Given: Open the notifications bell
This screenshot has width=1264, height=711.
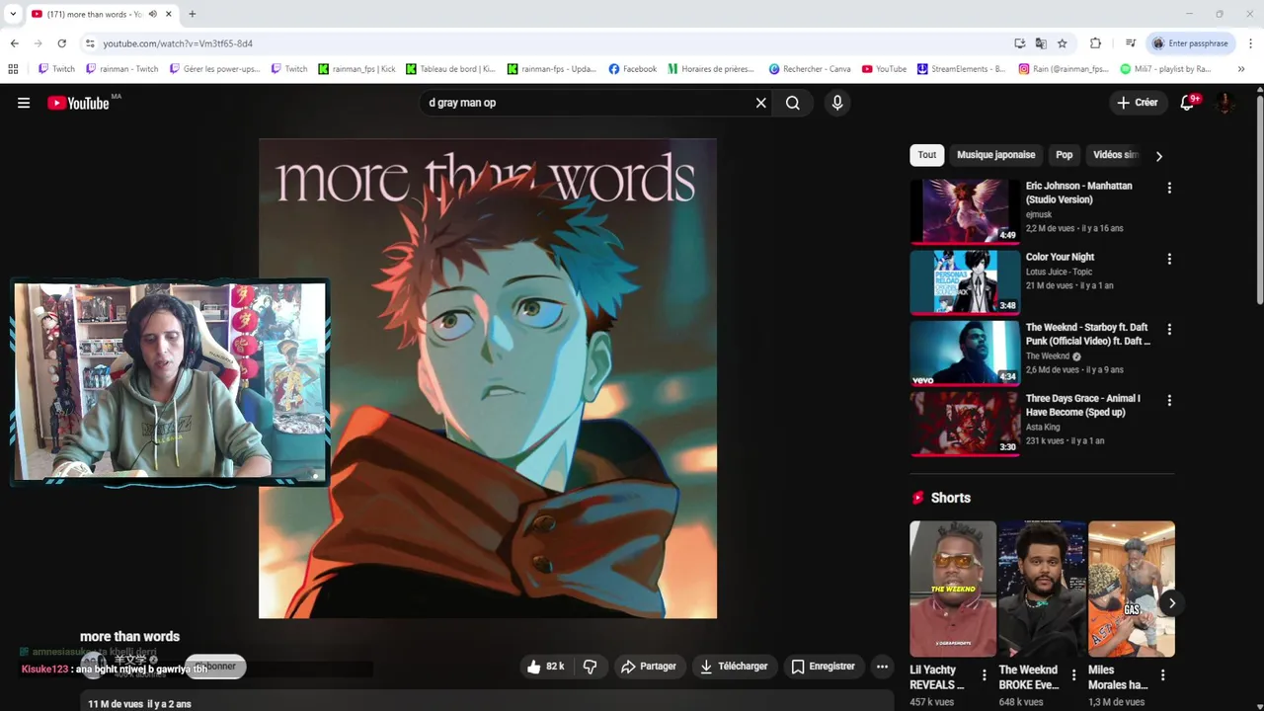Looking at the screenshot, I should click(1188, 103).
